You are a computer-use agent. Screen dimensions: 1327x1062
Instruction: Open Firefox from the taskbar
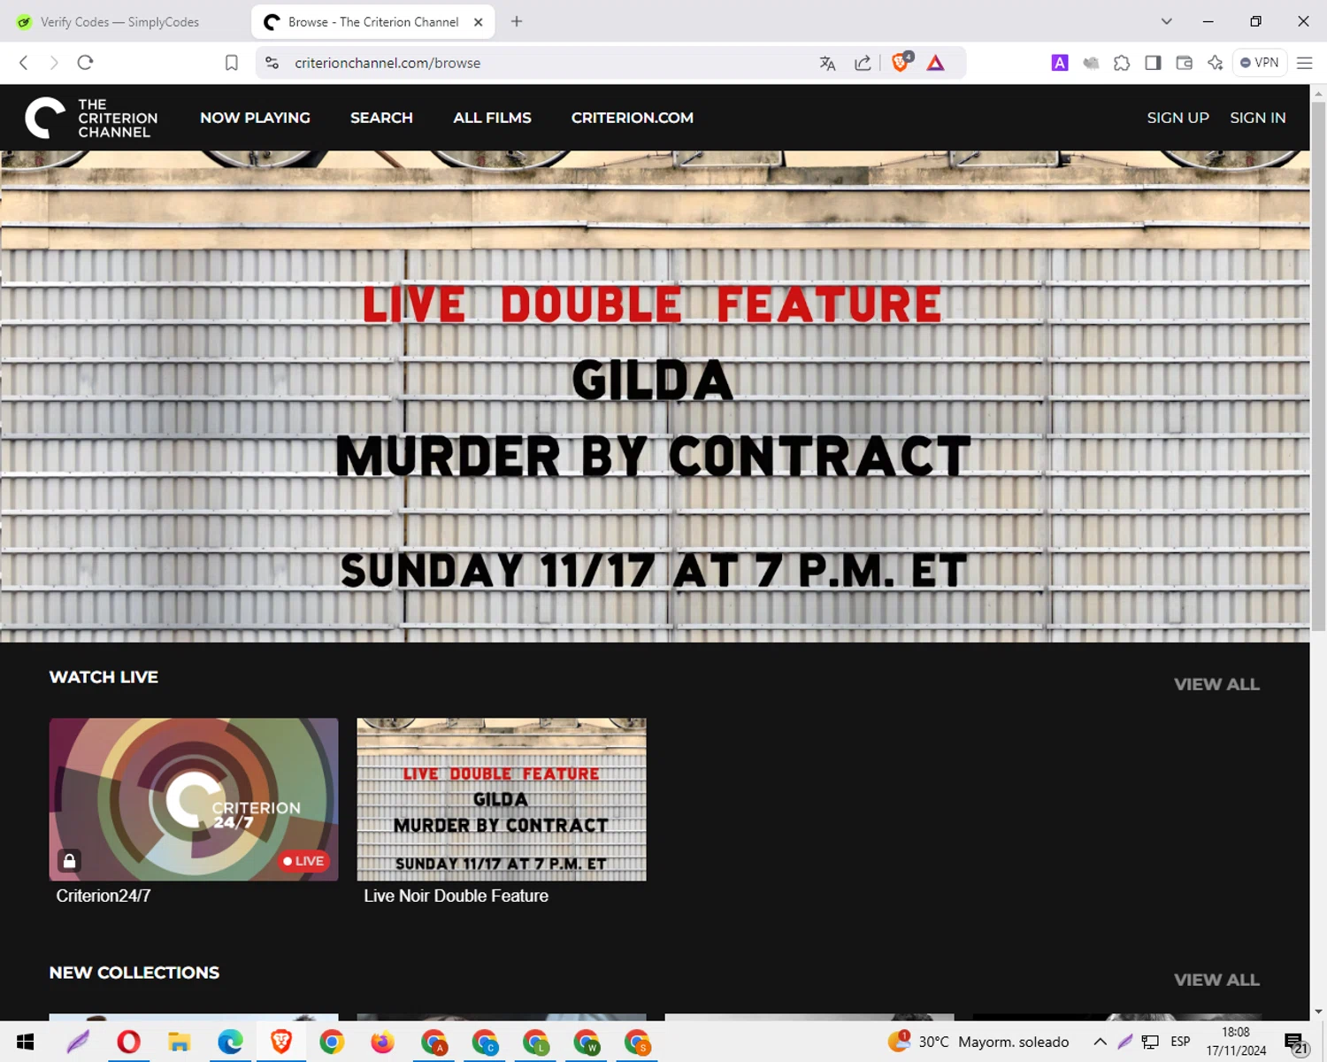click(382, 1042)
